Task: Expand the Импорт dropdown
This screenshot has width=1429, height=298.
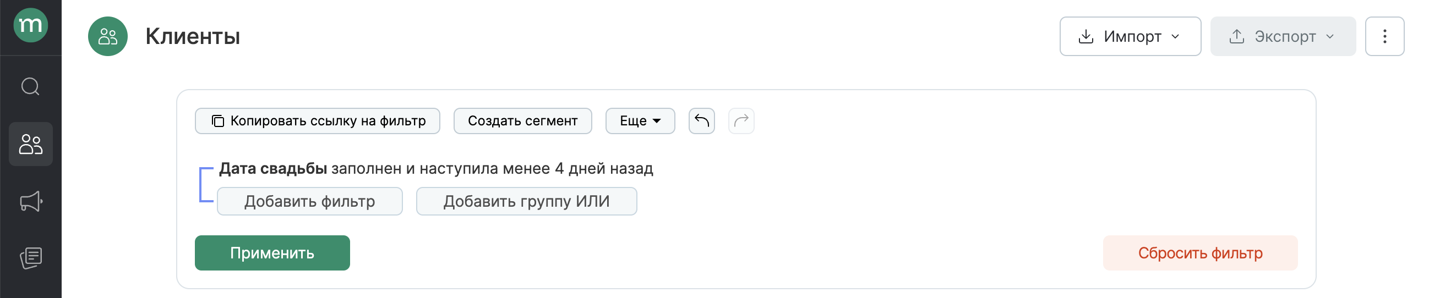Action: [x=1130, y=36]
